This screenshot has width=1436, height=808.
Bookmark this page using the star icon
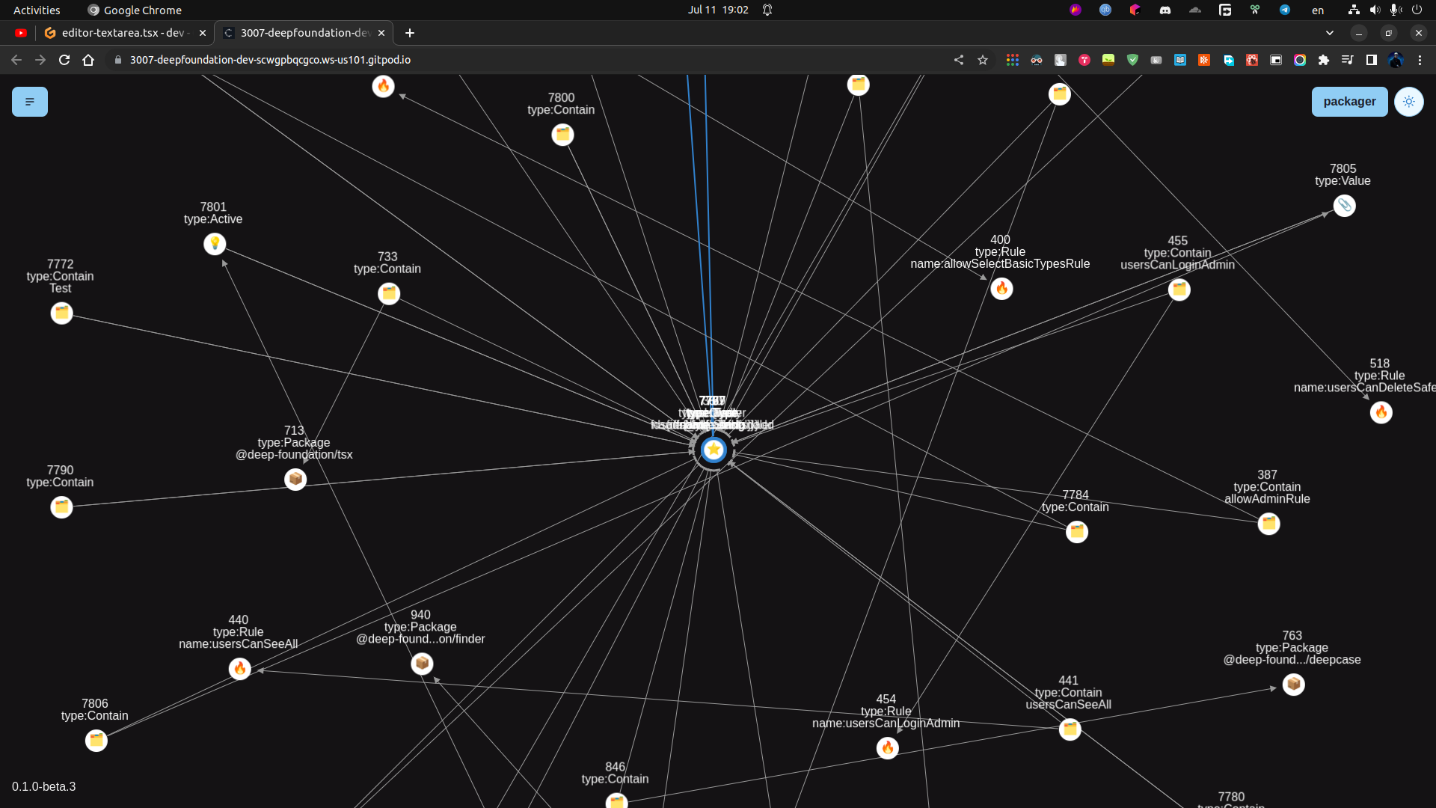point(983,60)
